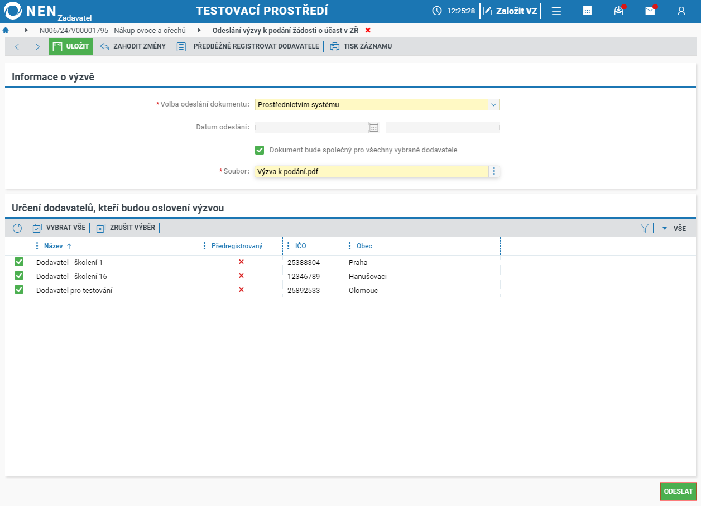This screenshot has width=701, height=506.
Task: Sort by Název column header
Action: 54,246
